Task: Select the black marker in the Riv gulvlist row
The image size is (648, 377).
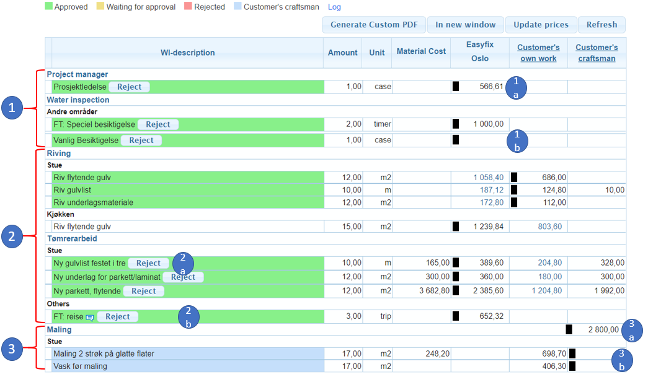Action: click(513, 189)
